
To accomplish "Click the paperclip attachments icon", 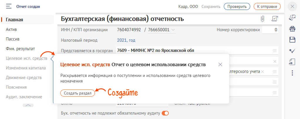I will (x=262, y=19).
